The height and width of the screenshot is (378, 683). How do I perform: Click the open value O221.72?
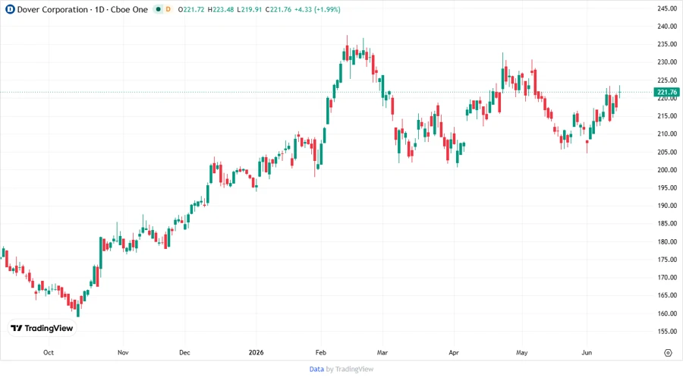[191, 9]
